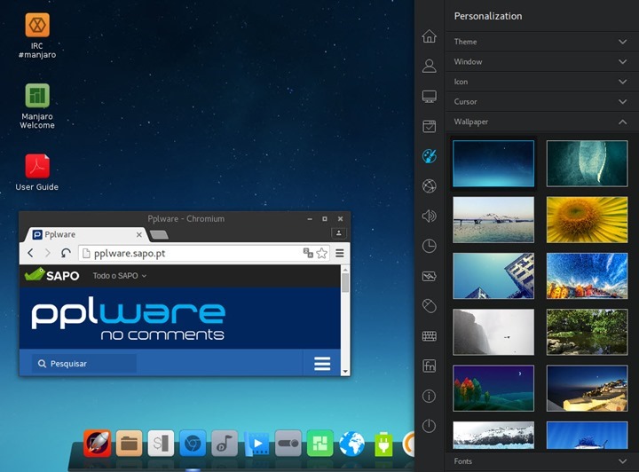639x472 pixels.
Task: Select the Personalization palette icon
Action: 430,156
